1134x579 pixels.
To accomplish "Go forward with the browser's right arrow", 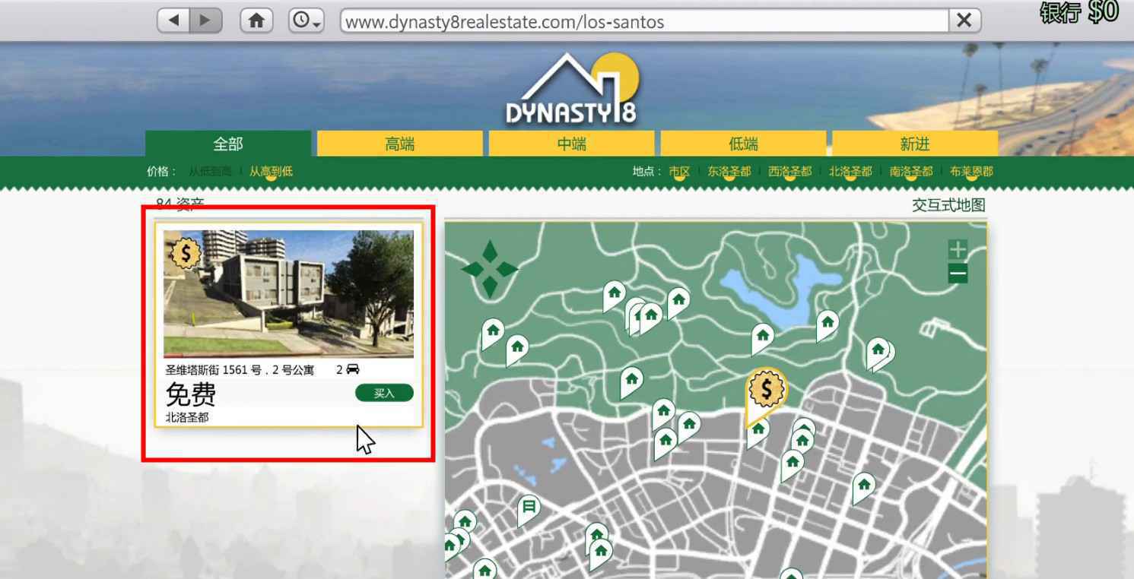I will point(206,21).
